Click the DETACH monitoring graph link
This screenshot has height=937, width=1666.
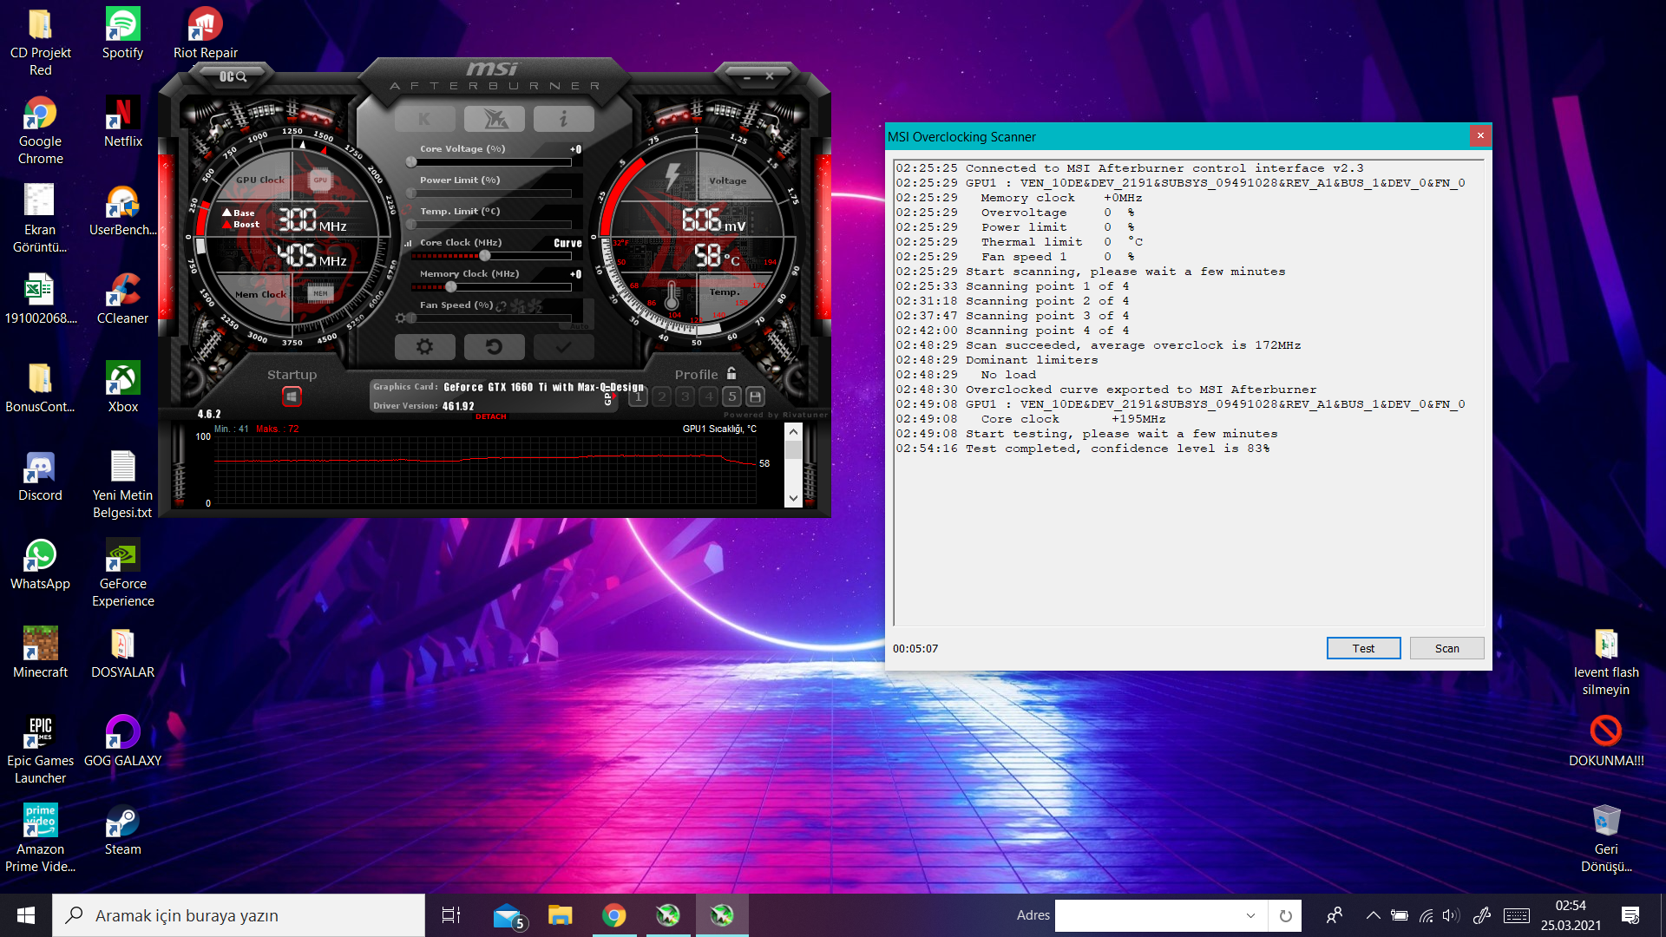click(x=491, y=417)
